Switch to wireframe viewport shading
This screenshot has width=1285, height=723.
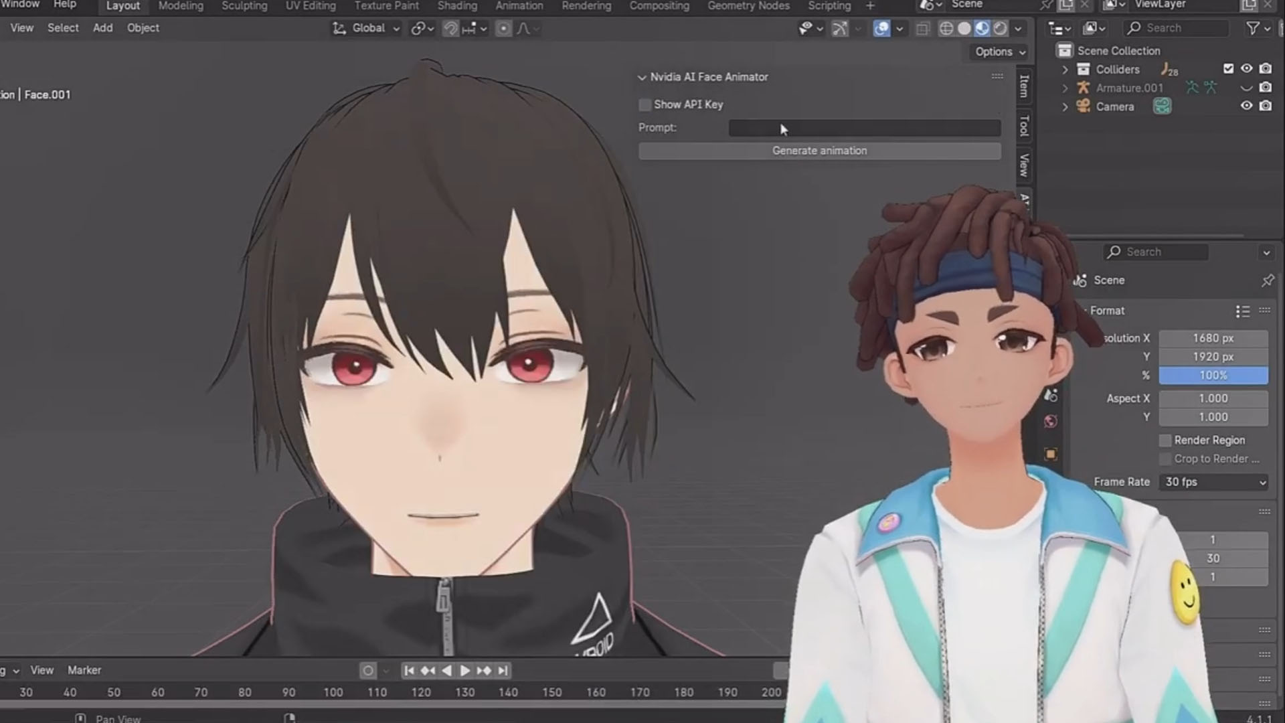click(946, 28)
